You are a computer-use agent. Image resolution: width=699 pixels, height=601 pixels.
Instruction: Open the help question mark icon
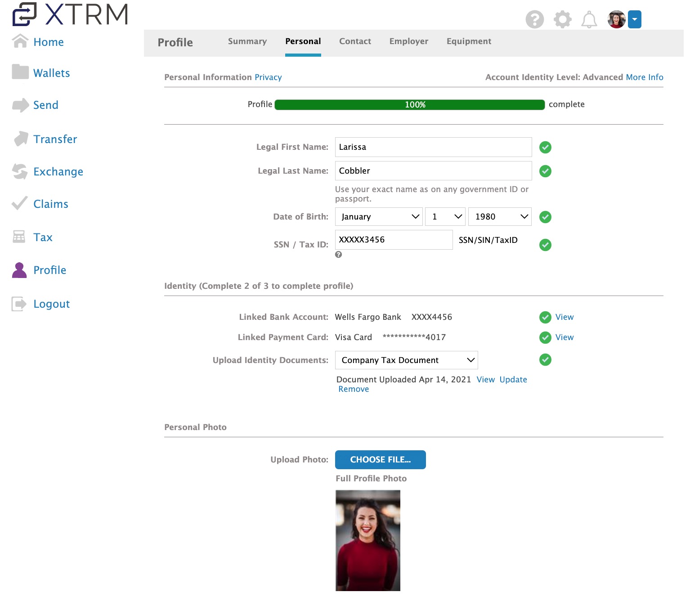(535, 19)
